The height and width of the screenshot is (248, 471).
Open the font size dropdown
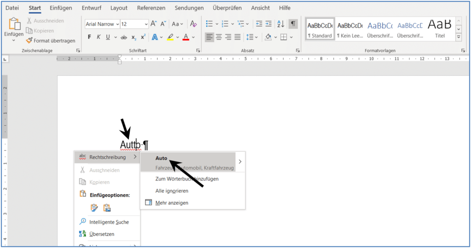[x=146, y=24]
